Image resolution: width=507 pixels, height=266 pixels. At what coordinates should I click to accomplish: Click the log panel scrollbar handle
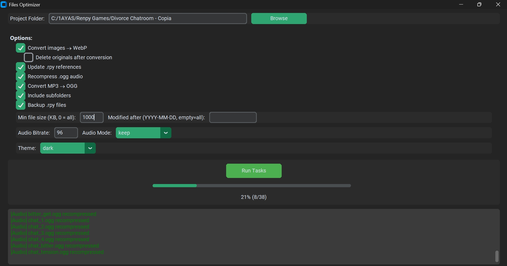click(497, 256)
